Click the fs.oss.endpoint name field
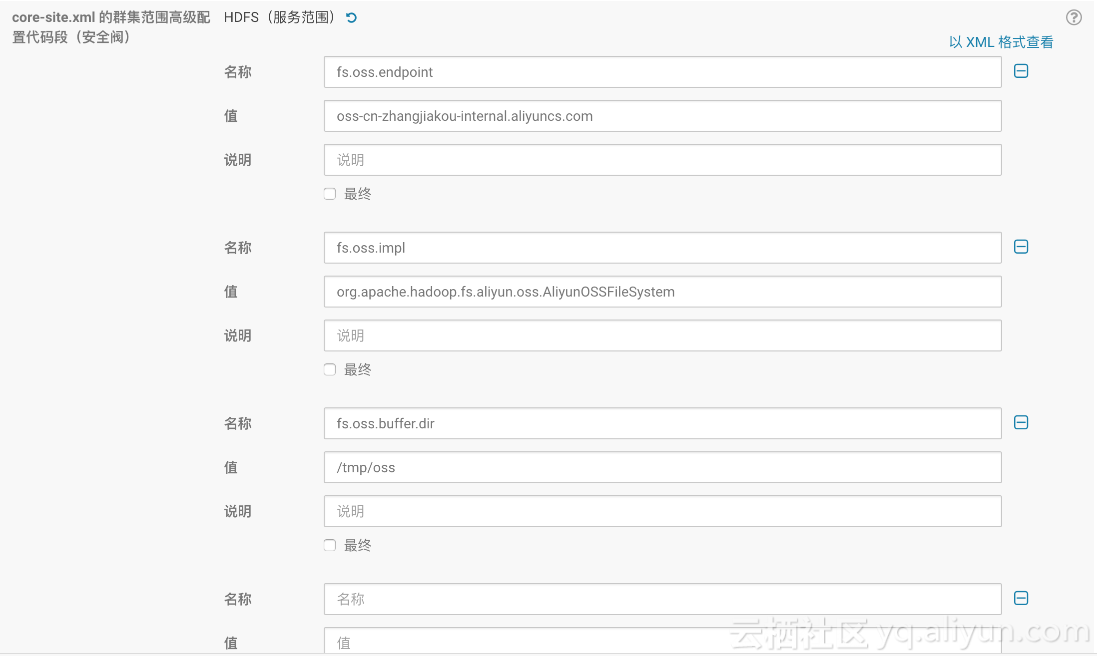The height and width of the screenshot is (656, 1097). tap(662, 72)
